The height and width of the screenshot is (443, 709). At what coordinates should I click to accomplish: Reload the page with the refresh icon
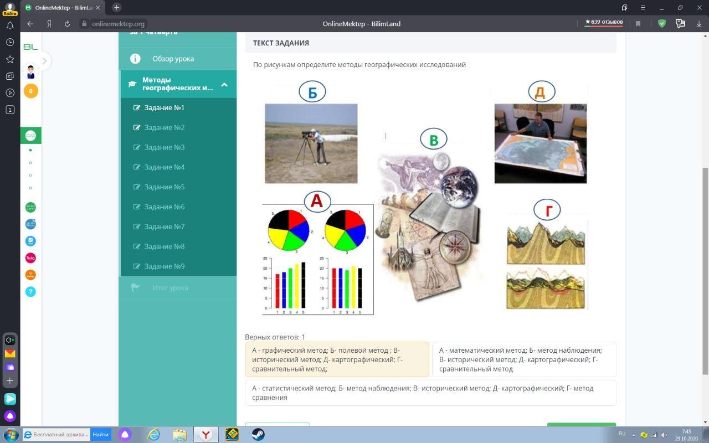coord(67,24)
